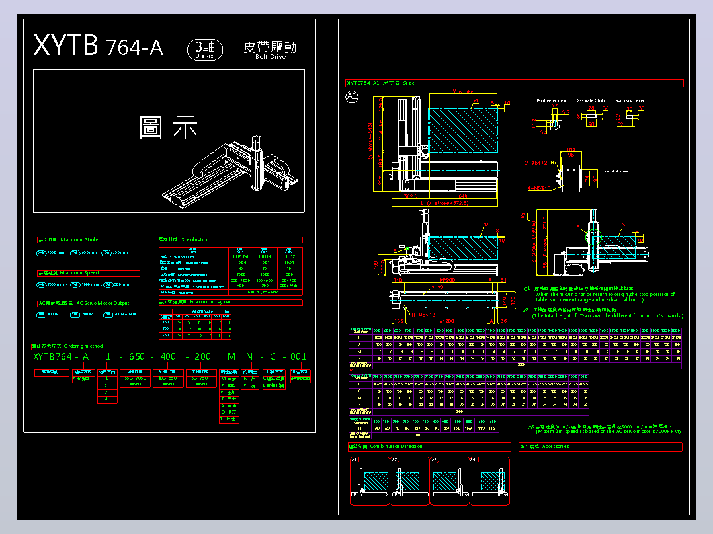This screenshot has height=534, width=713.
Task: Click the "4-M5▽15" thread callout
Action: (x=539, y=188)
